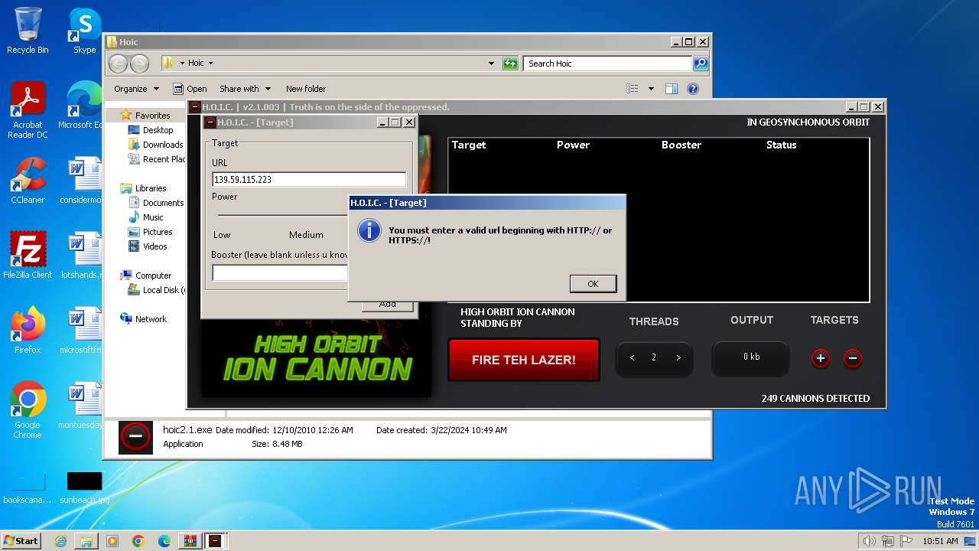Click the bookscana desktop file
This screenshot has height=551, width=979.
click(28, 488)
